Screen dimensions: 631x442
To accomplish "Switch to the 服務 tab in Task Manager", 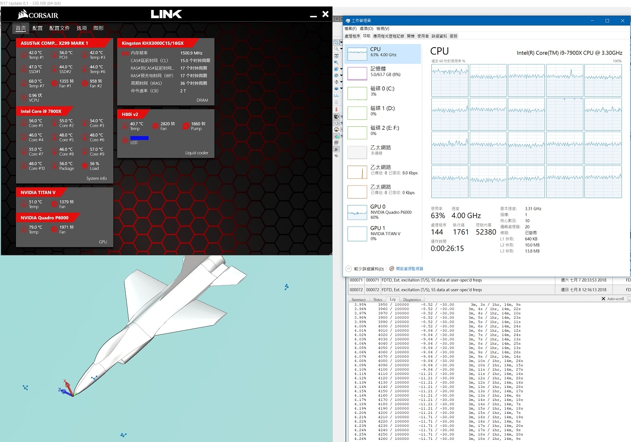I will tap(453, 36).
